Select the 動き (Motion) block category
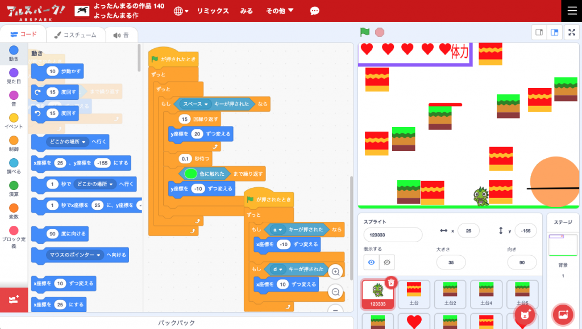Viewport: 582px width, 329px height. point(14,53)
